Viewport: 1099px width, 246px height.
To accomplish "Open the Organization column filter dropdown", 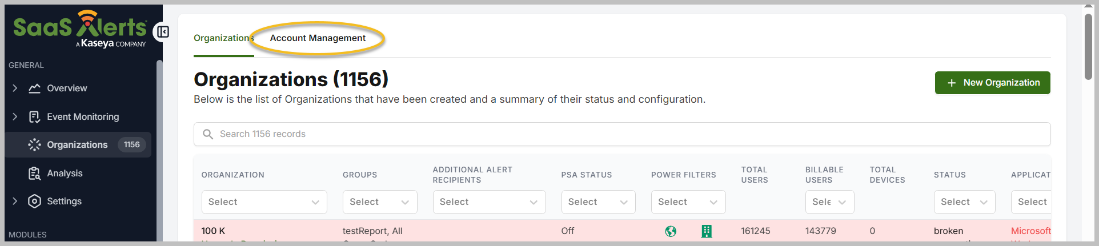I will click(x=264, y=202).
